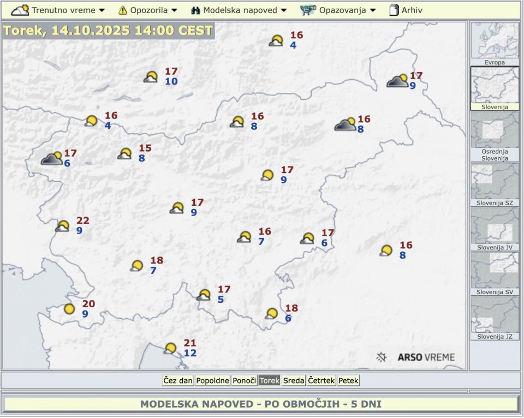Click the binoculars icon for Modelska napoved

coord(195,10)
